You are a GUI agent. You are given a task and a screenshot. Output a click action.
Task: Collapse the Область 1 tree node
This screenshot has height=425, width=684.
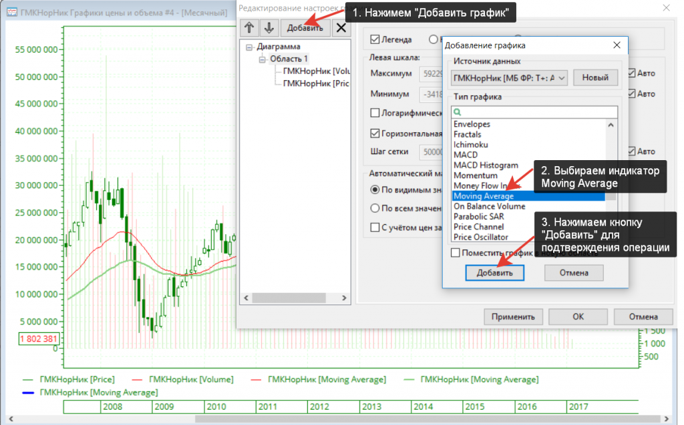pyautogui.click(x=263, y=59)
